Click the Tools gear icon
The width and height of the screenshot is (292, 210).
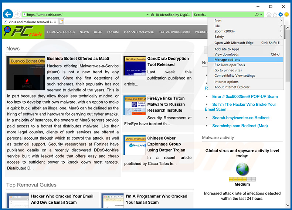[281, 14]
